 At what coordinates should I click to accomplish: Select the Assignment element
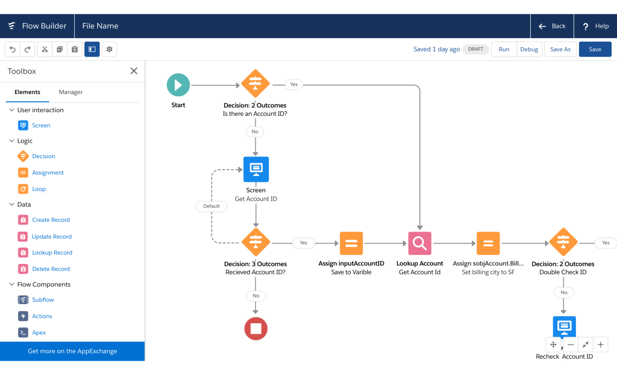[48, 172]
